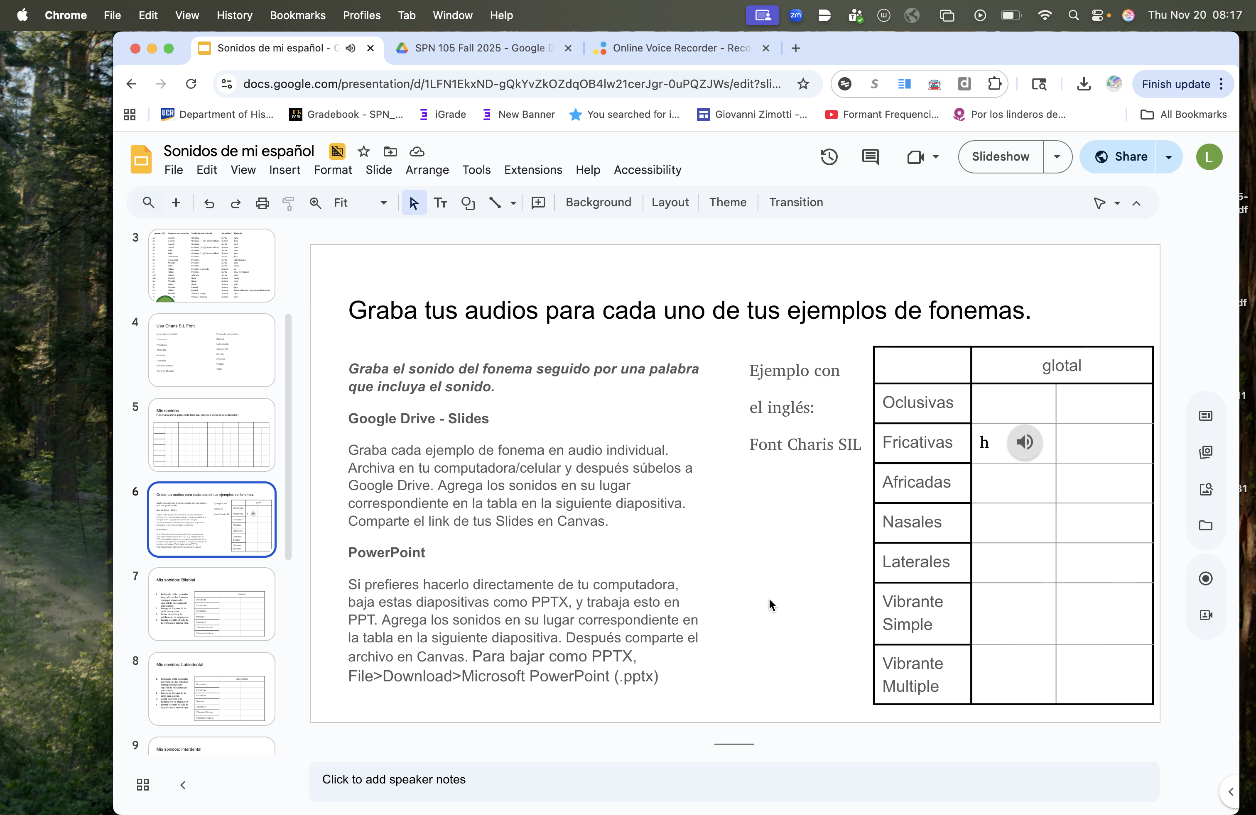Open the Arrange menu

[x=427, y=170]
